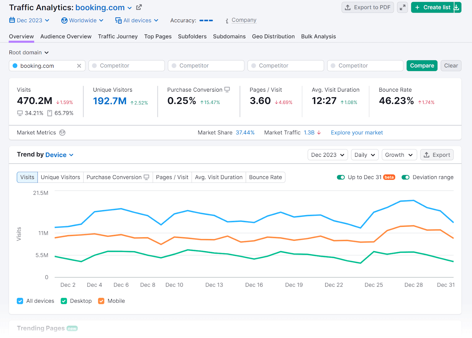Screen dimensions: 472x338
Task: Click the calendar icon beside Dec 2023
Action: point(12,20)
